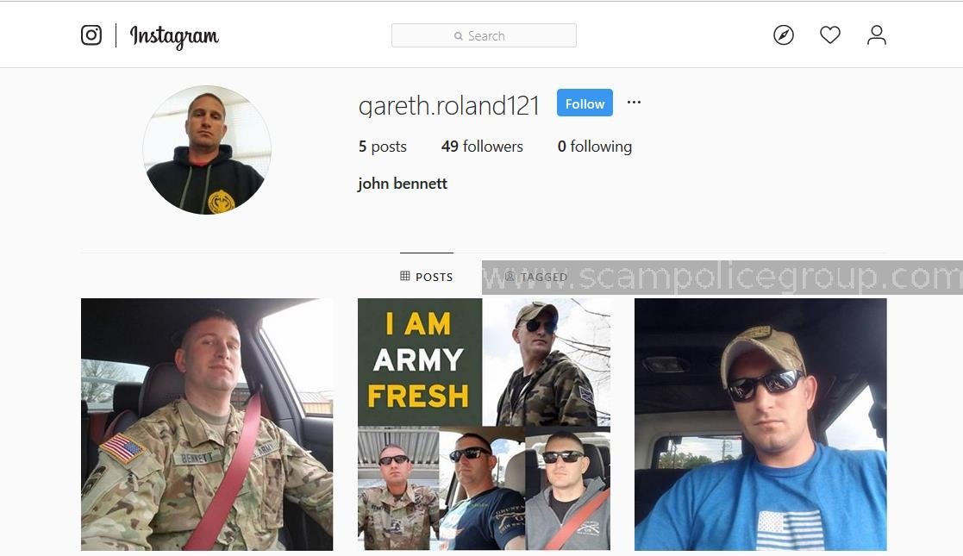Click the Instagram wordmark logo
The image size is (963, 556).
pos(174,37)
